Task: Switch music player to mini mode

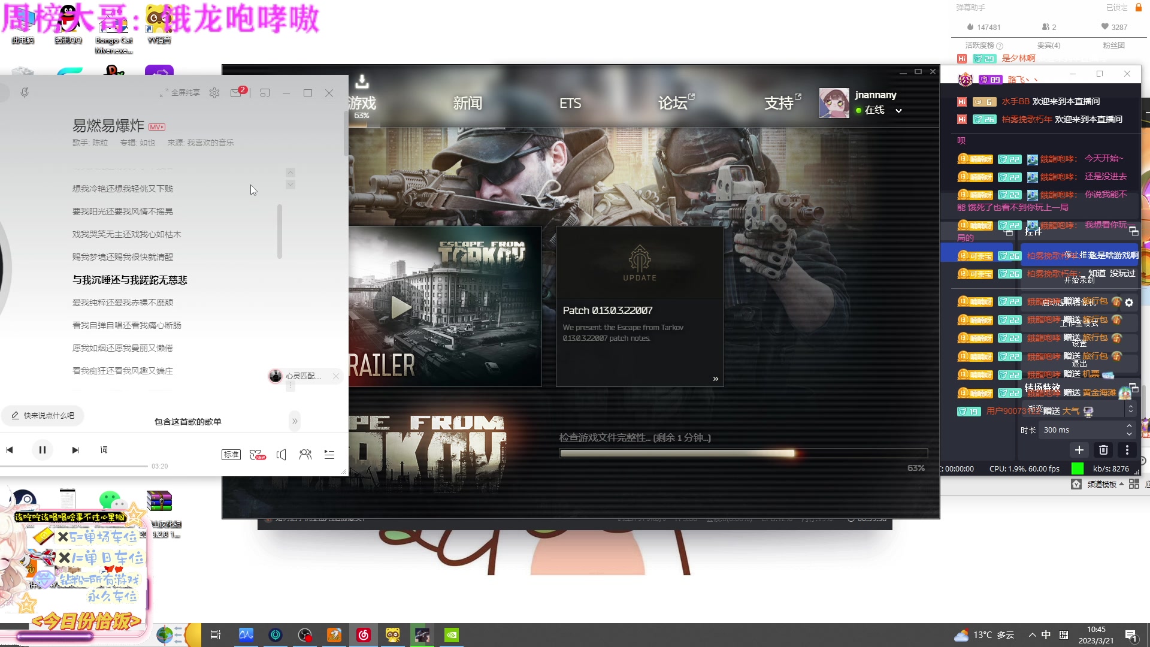Action: [x=265, y=93]
